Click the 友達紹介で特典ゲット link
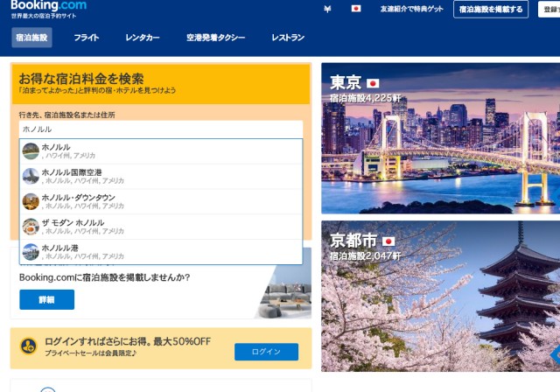This screenshot has width=560, height=392. pyautogui.click(x=411, y=9)
